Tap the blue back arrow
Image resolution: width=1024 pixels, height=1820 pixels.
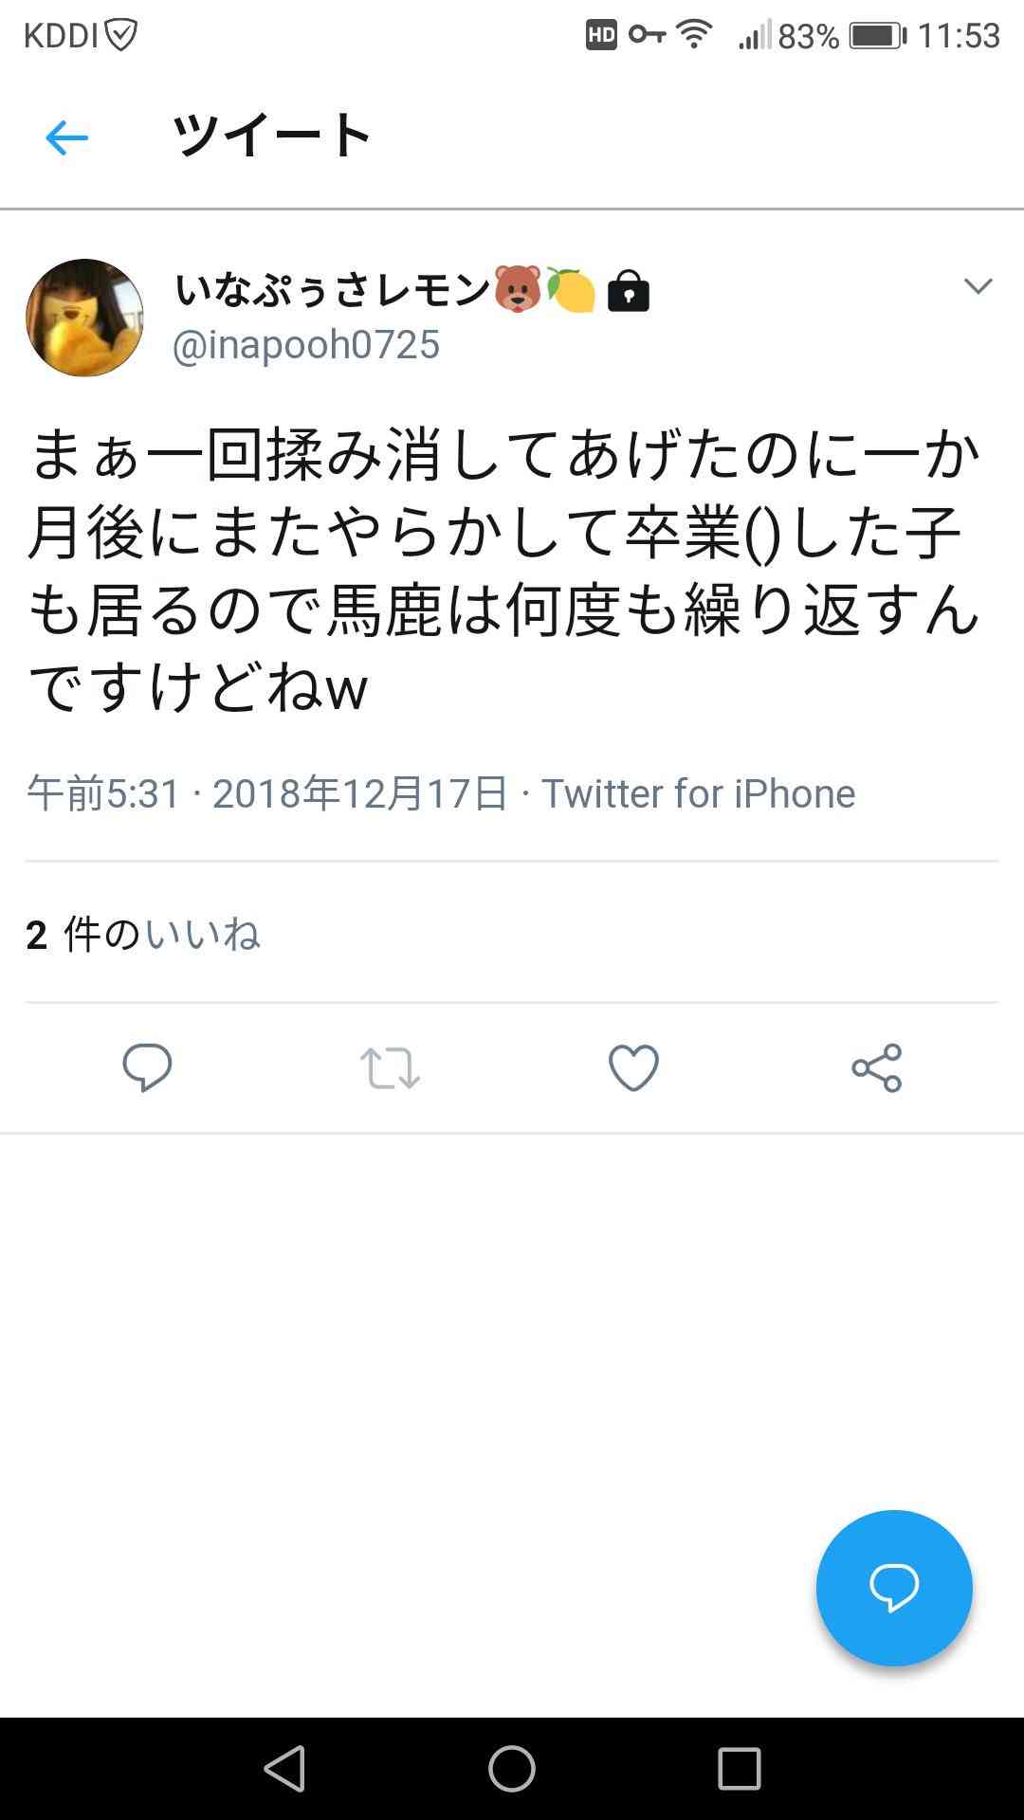click(66, 138)
